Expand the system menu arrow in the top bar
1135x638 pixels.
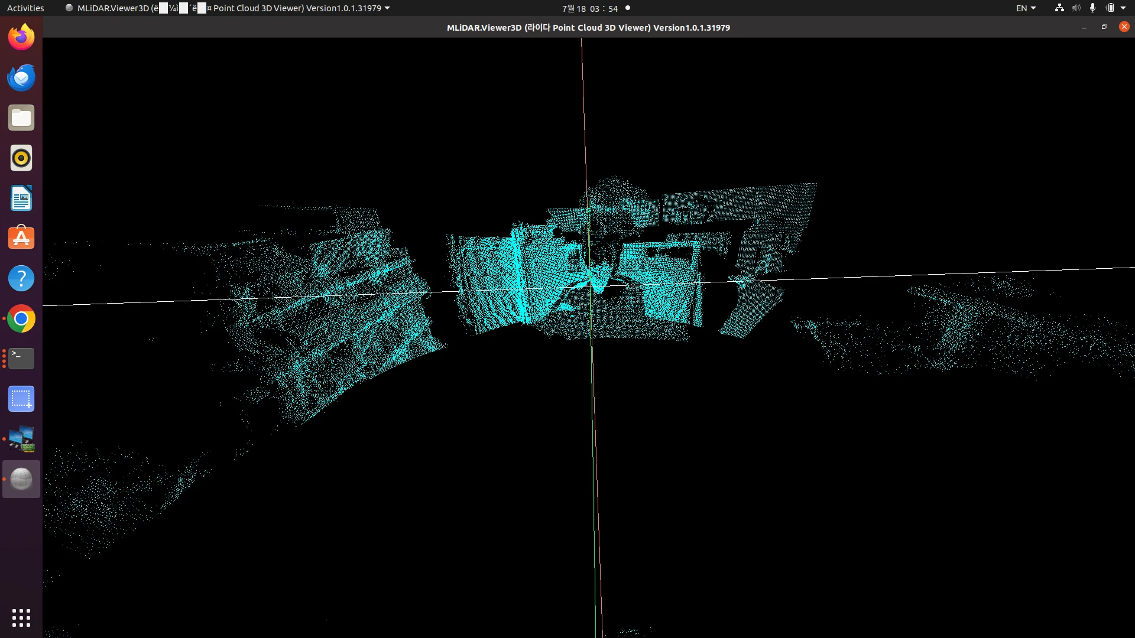pos(1123,8)
